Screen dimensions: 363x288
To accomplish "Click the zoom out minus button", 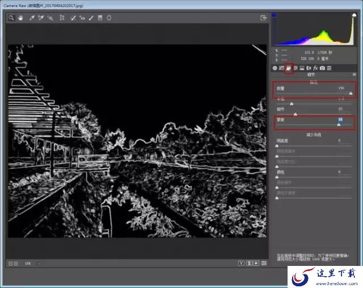I will coord(11,263).
